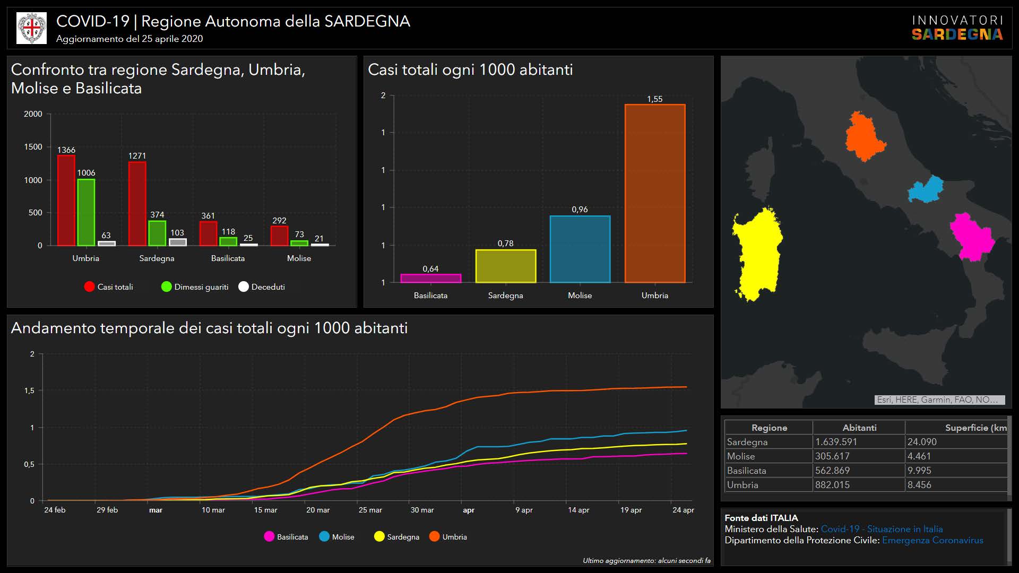The width and height of the screenshot is (1019, 573).
Task: Toggle Dimessi guariti legend green marker
Action: 166,286
